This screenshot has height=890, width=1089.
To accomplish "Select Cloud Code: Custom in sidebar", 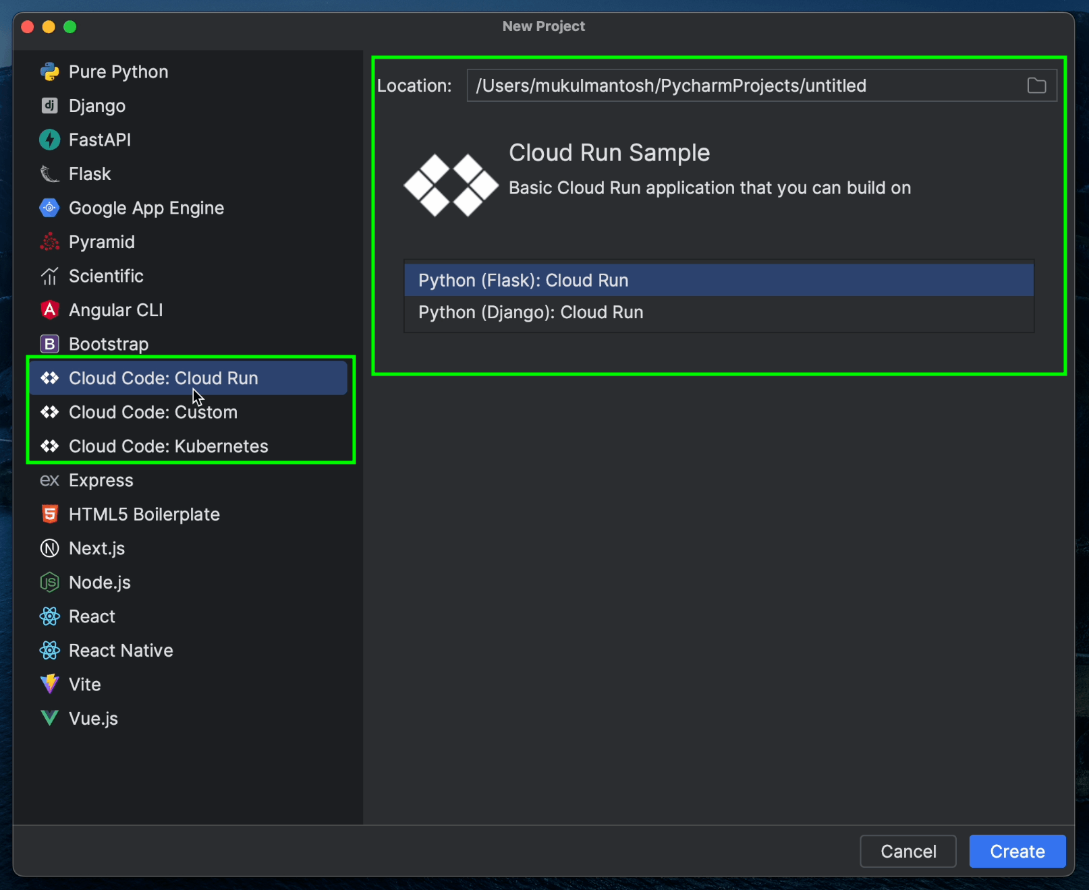I will point(152,412).
